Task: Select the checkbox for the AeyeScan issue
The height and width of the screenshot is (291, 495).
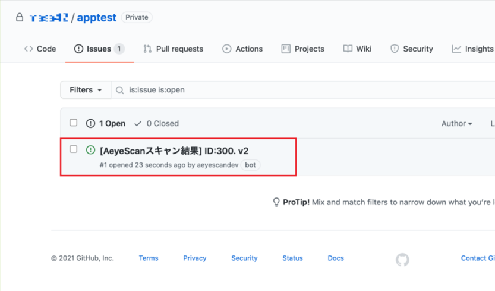Action: 73,149
